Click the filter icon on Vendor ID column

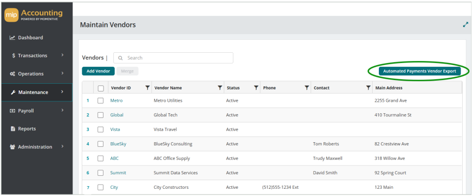click(147, 88)
